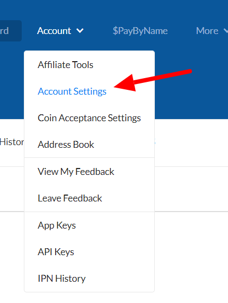Click the More label text in navbar

pos(207,31)
